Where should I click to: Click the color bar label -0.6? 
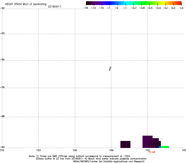(142, 8)
